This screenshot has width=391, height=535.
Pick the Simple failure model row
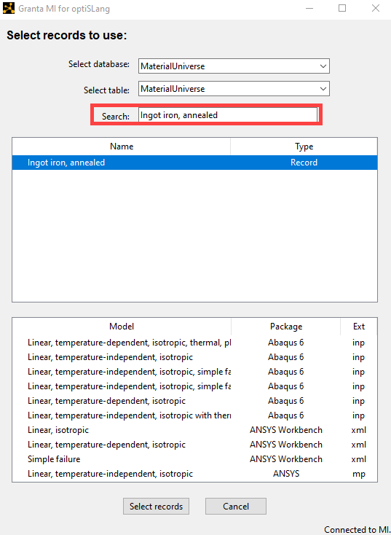[194, 459]
